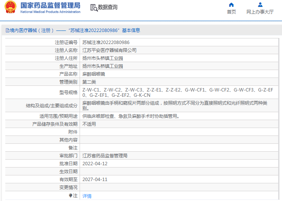Click the lightbulb icon beside 注
This screenshot has height=201, width=282.
pos(70,196)
